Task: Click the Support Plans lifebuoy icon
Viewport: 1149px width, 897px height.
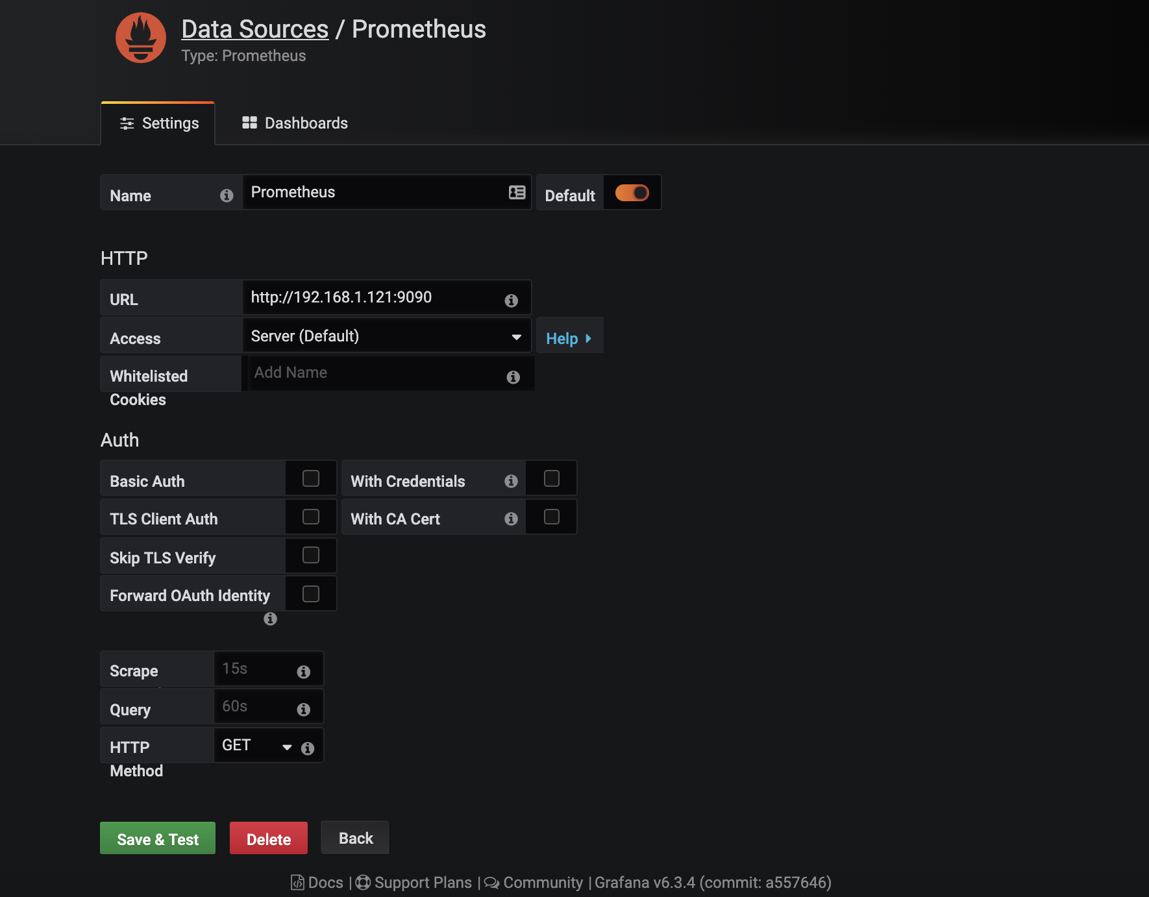Action: (364, 883)
